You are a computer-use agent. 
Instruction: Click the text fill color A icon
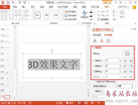tap(91, 12)
